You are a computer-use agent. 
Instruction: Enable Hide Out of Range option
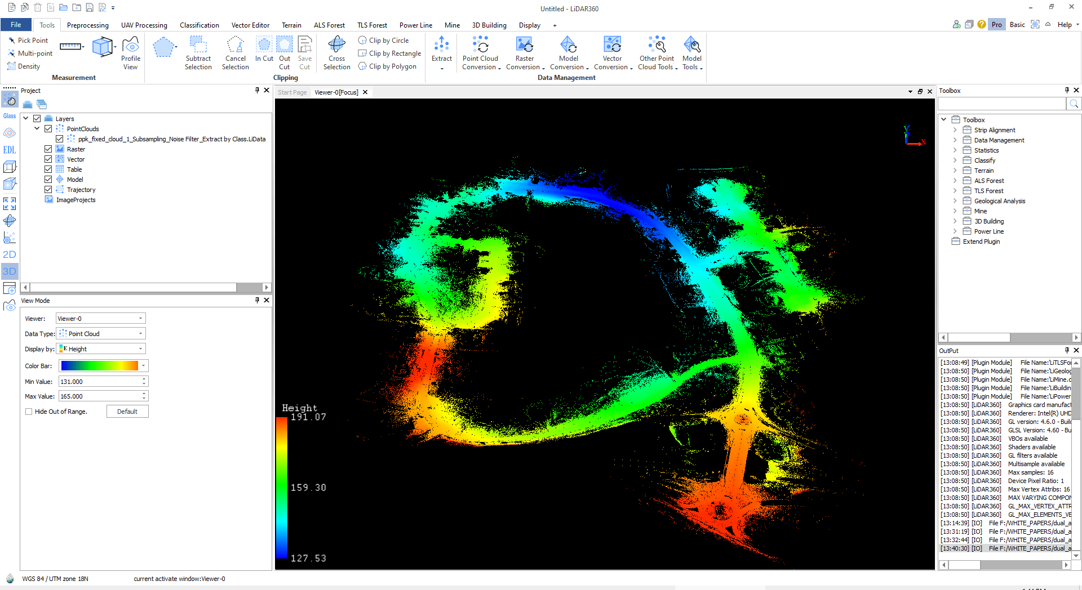point(28,412)
